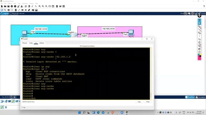Click the back arrow in the workspace bar
Viewport: 206px width, 115px height.
185,13
